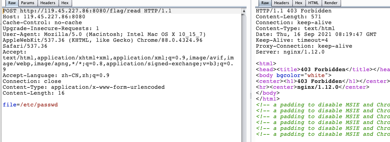The image size is (390, 142).
Task: Open the response Headers tab
Action: click(x=282, y=3)
